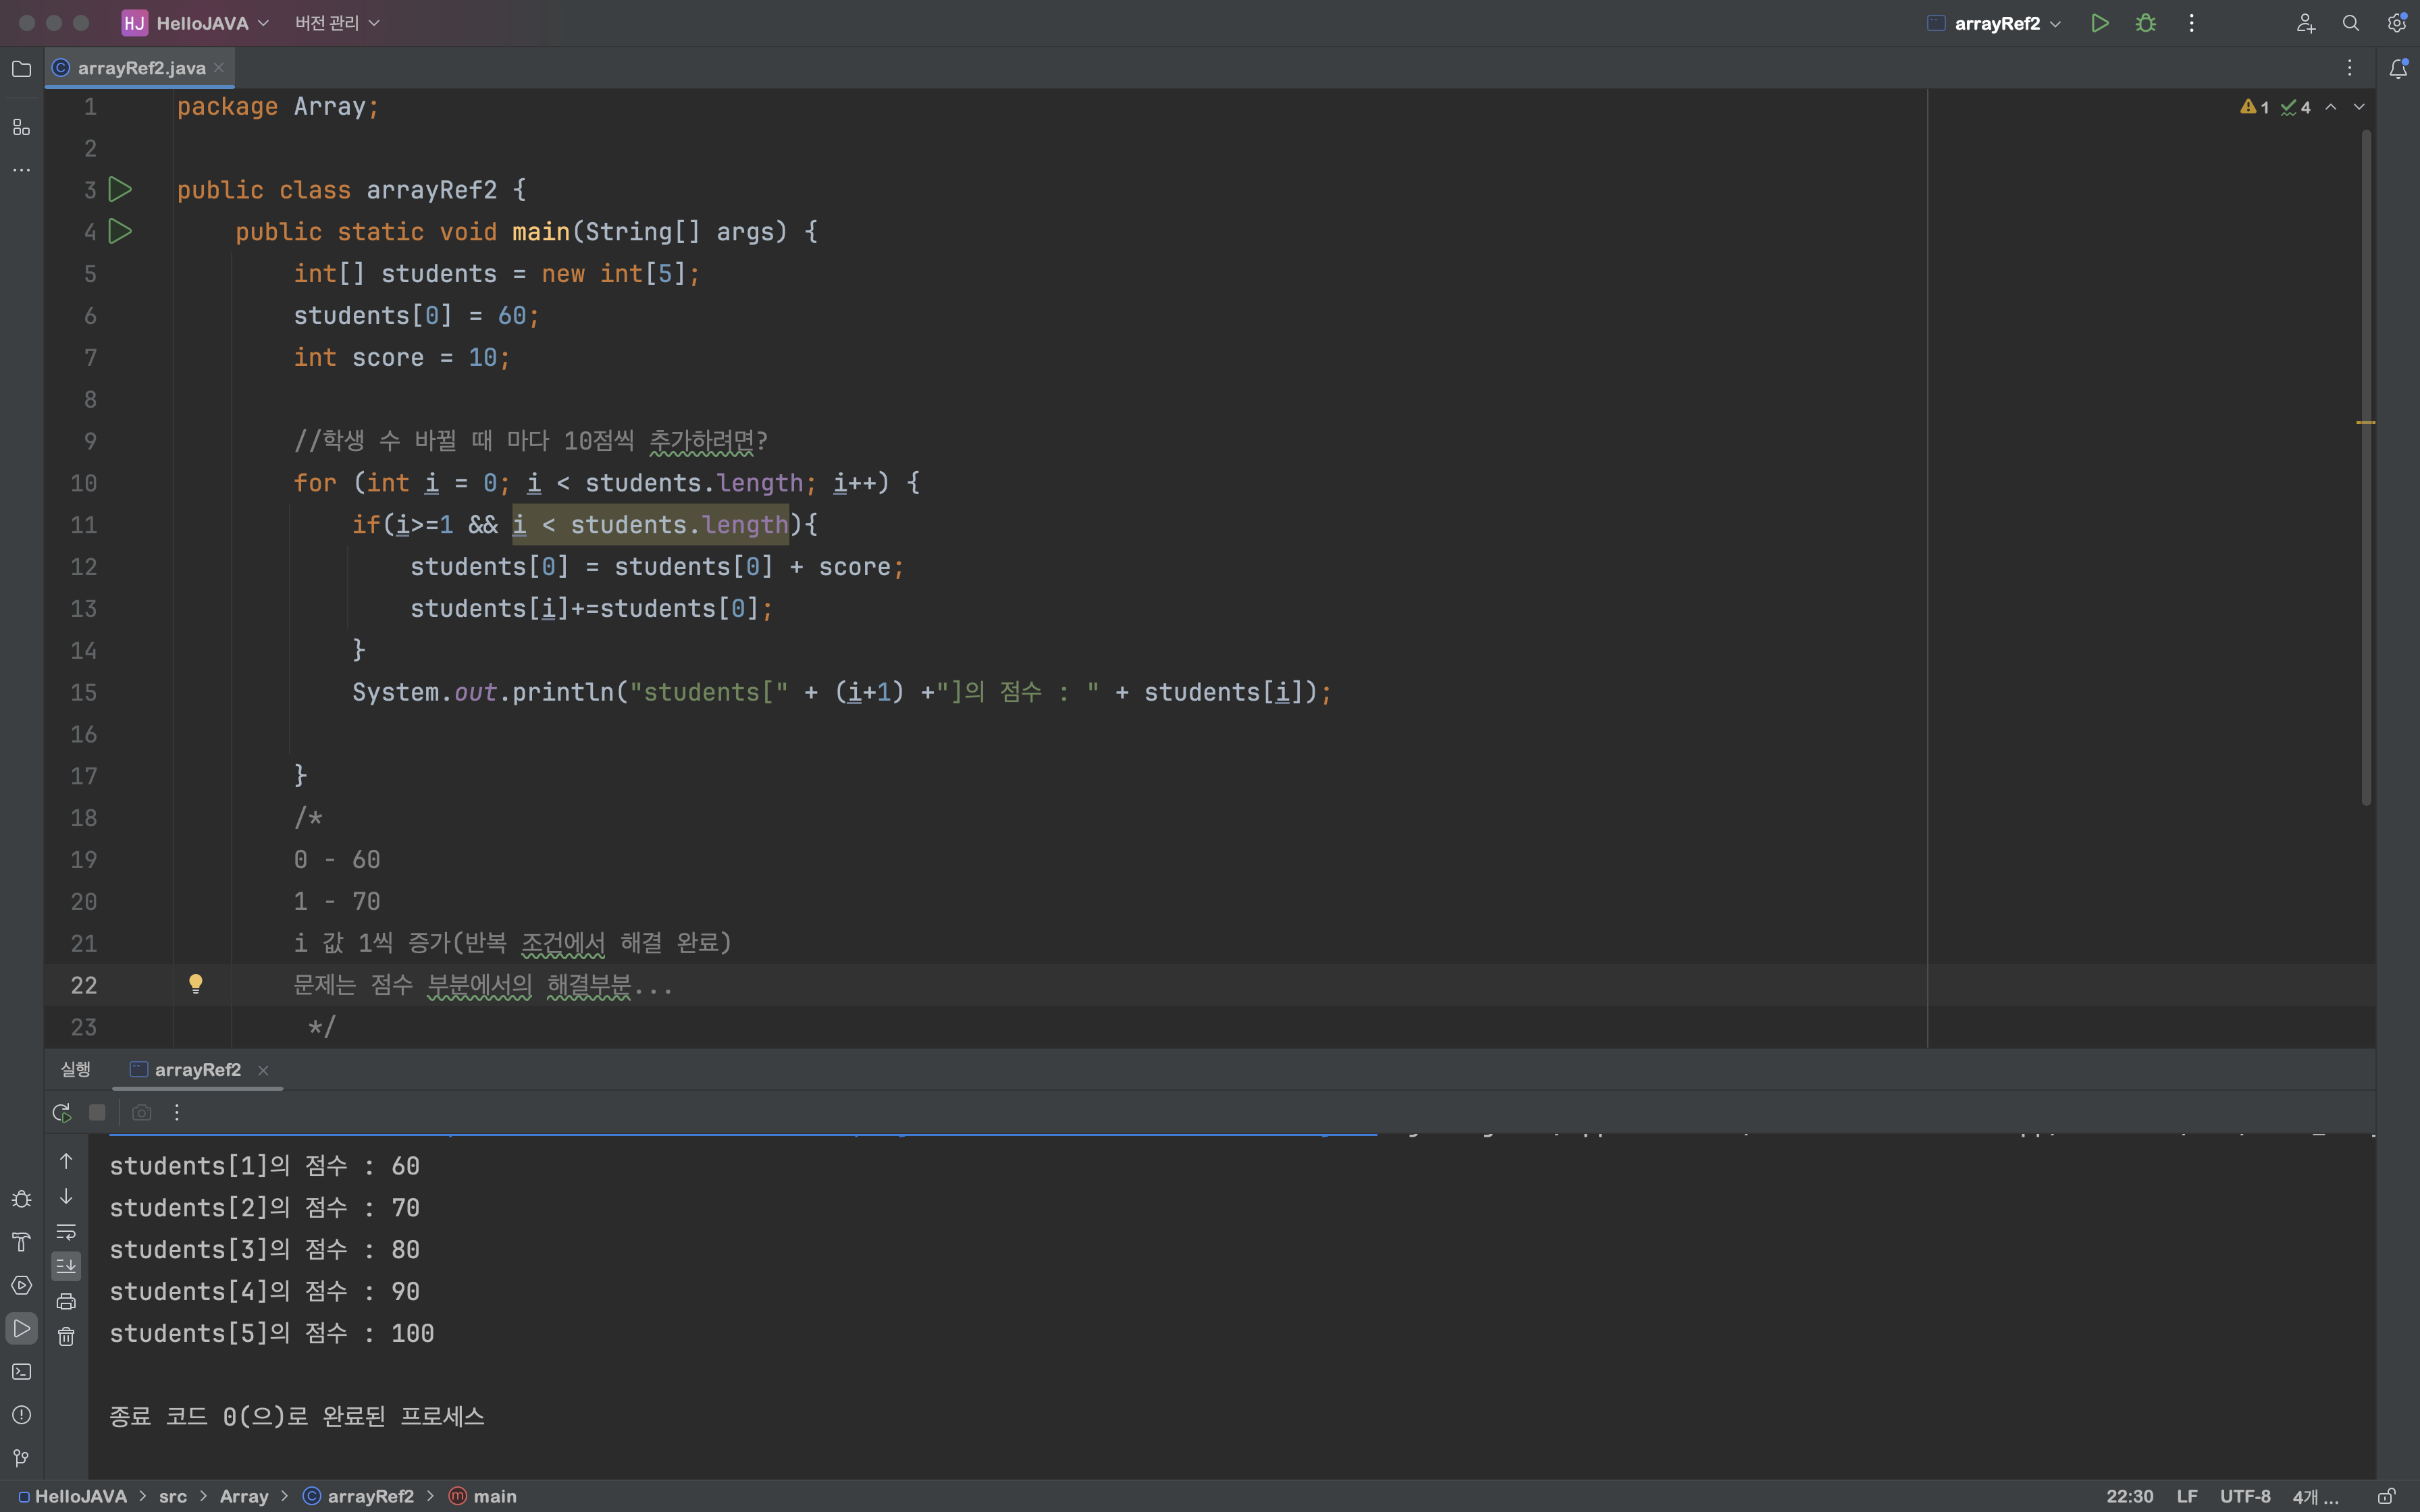Open the Terminal tool window icon

21,1372
